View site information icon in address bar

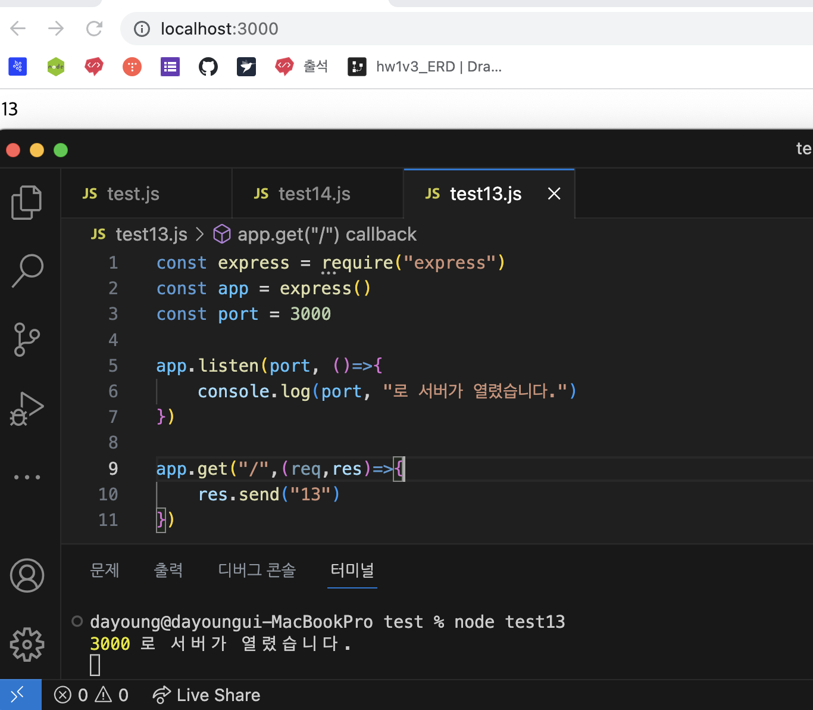142,29
